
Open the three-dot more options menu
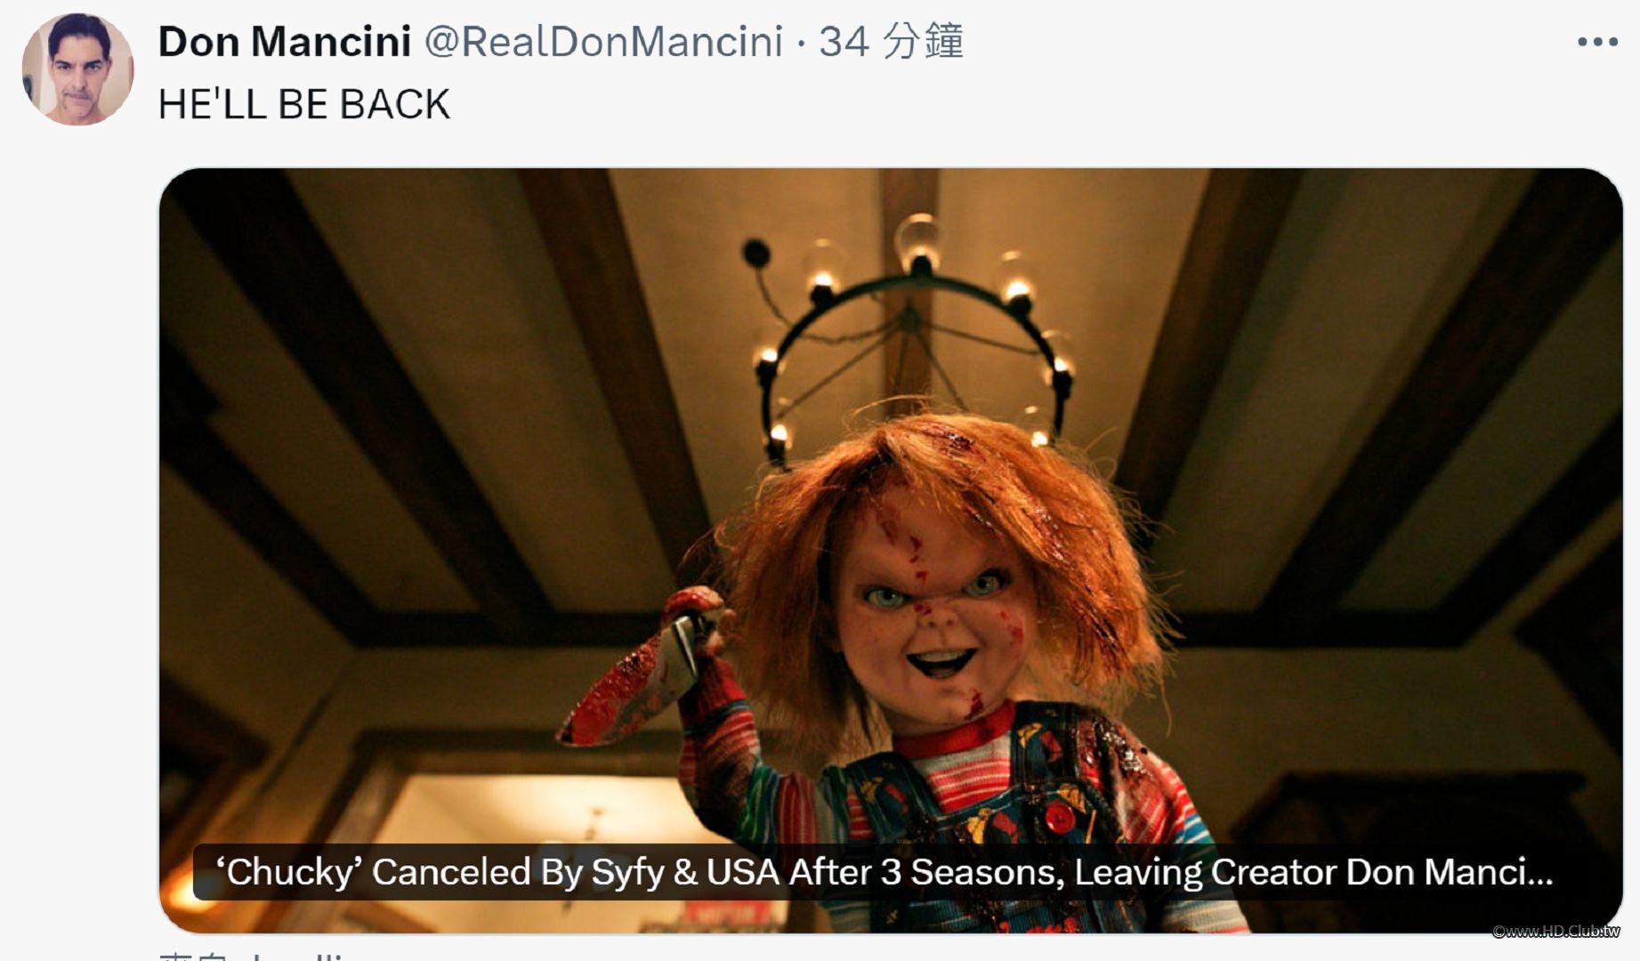coord(1597,42)
